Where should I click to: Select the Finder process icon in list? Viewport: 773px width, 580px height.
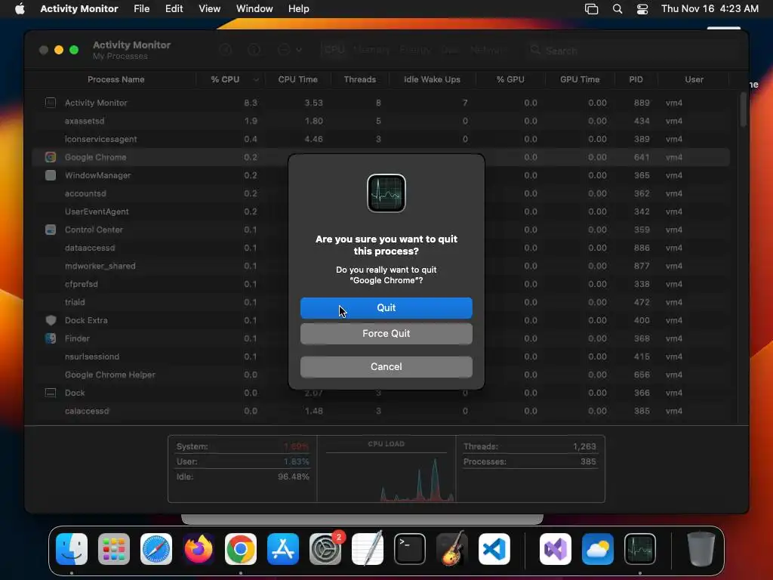[51, 338]
